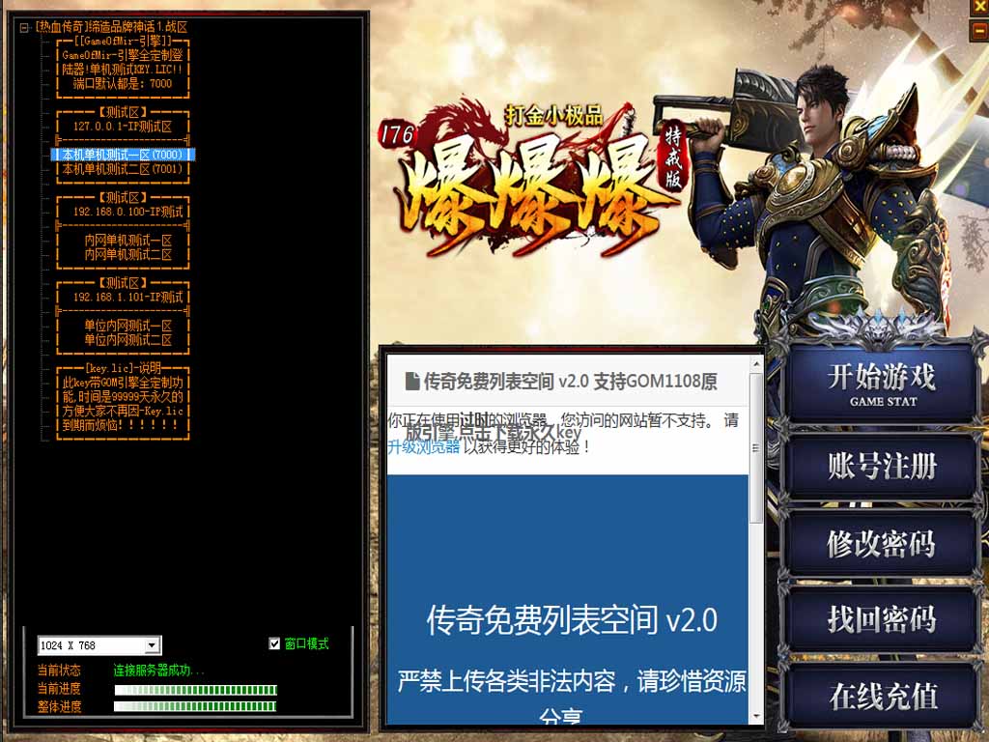Select 内网单机测试一区 server
Image resolution: width=989 pixels, height=742 pixels.
(x=128, y=241)
